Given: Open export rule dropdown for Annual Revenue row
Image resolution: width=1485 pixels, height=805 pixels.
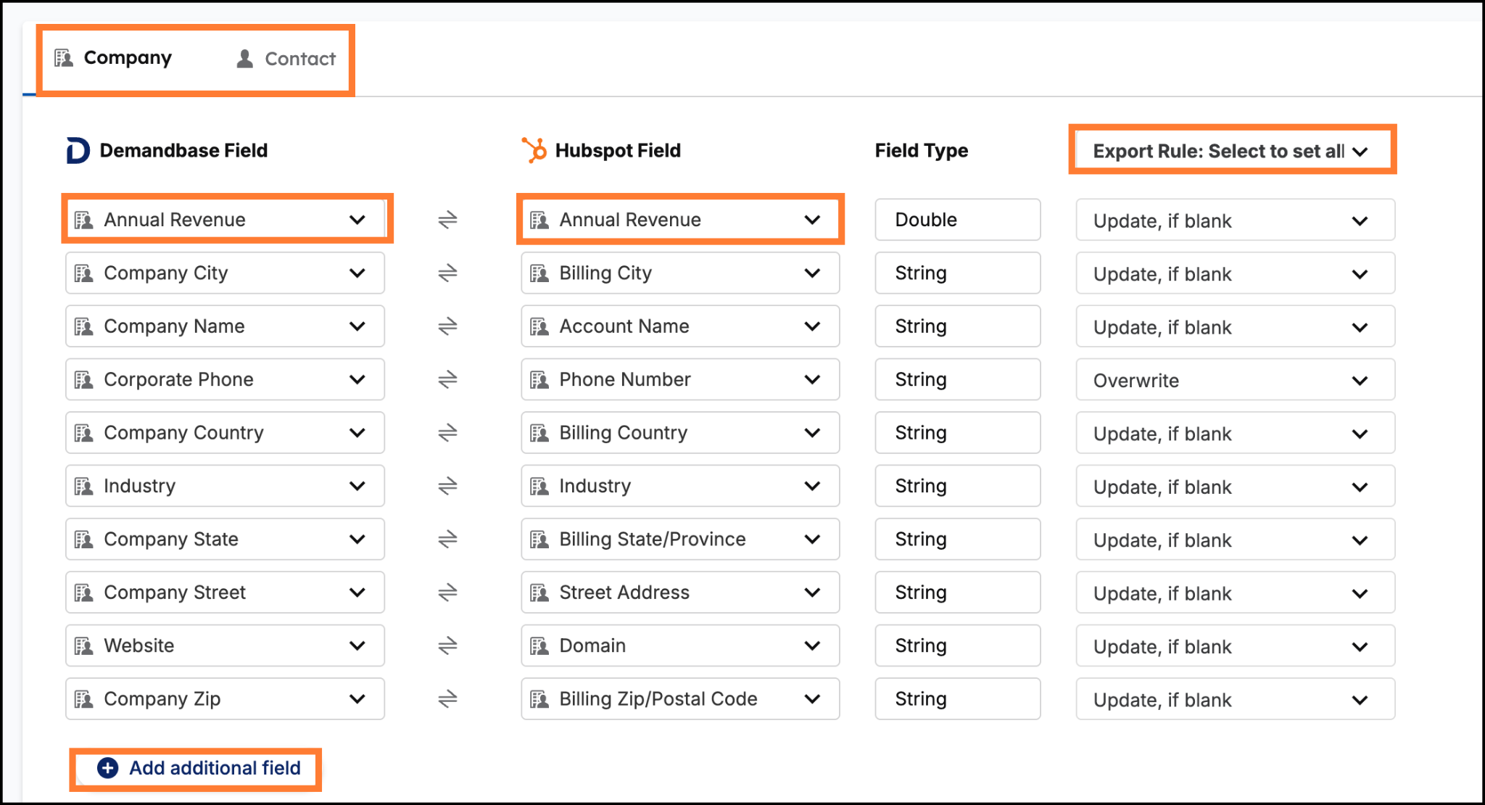Looking at the screenshot, I should (x=1235, y=220).
